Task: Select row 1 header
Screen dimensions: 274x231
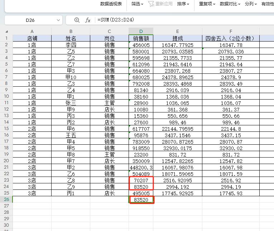Action: [6, 38]
